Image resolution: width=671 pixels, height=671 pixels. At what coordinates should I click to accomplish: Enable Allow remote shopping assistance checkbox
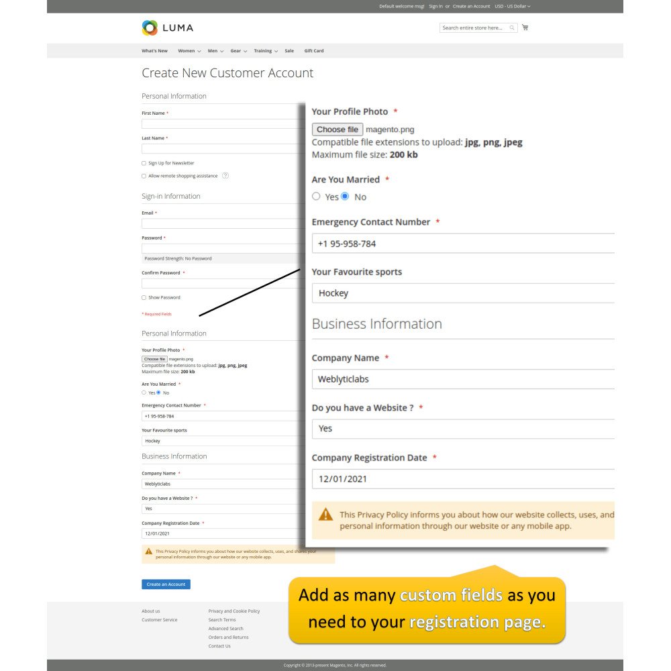coord(144,176)
